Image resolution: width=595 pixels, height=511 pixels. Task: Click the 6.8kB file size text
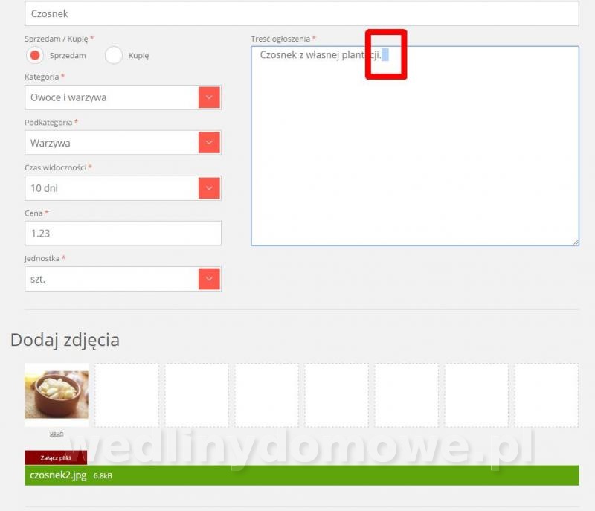tap(103, 476)
